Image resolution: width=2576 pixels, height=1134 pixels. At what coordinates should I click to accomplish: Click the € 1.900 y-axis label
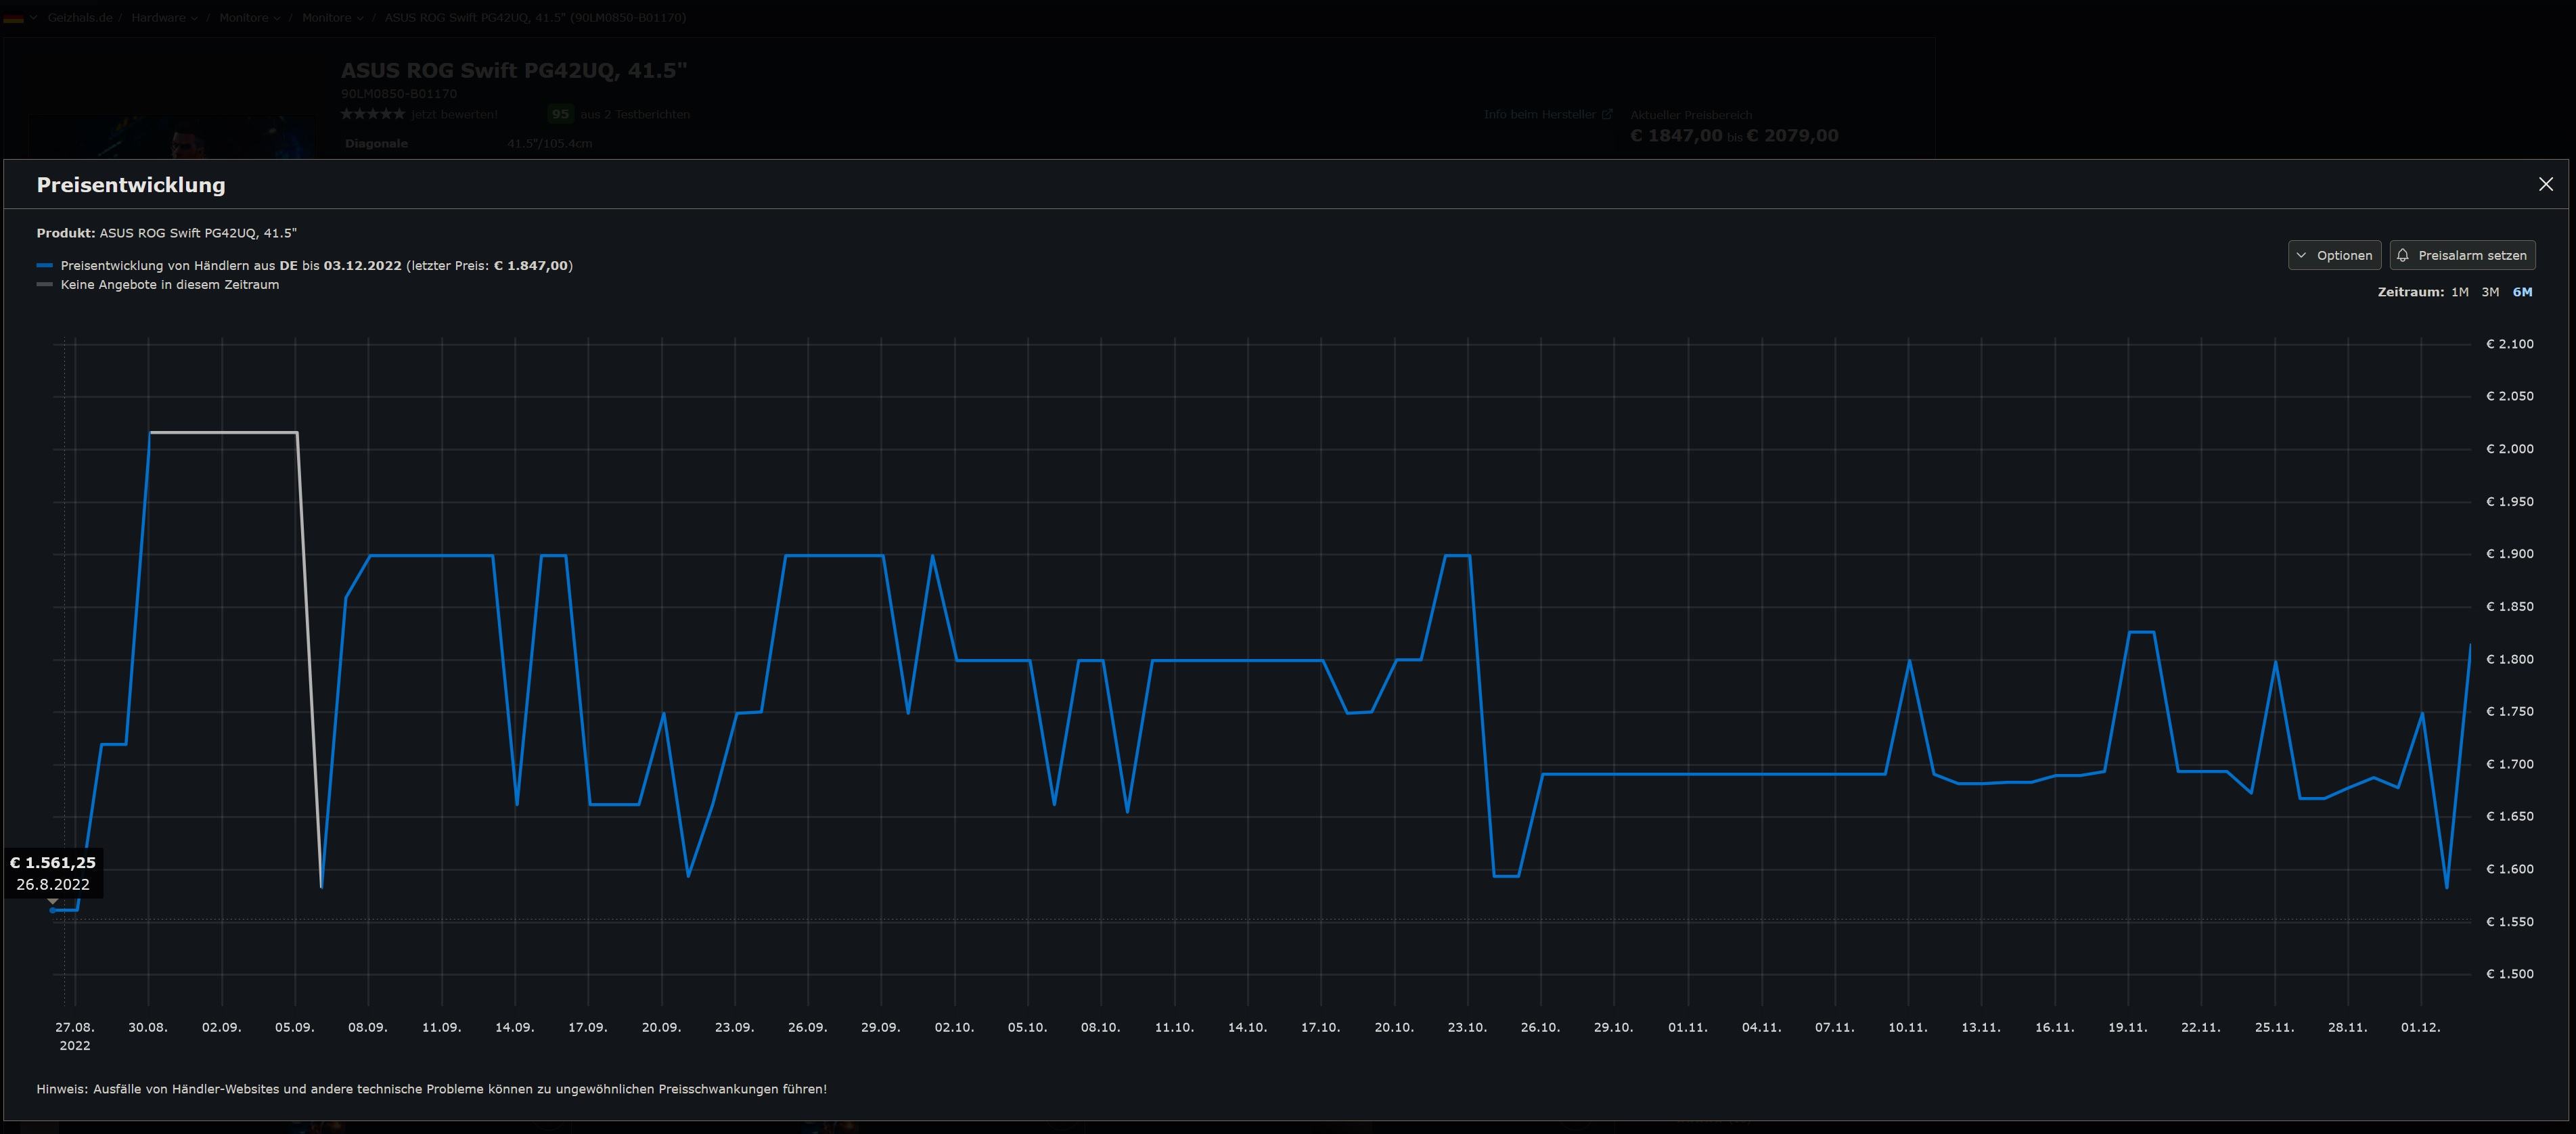click(x=2510, y=554)
